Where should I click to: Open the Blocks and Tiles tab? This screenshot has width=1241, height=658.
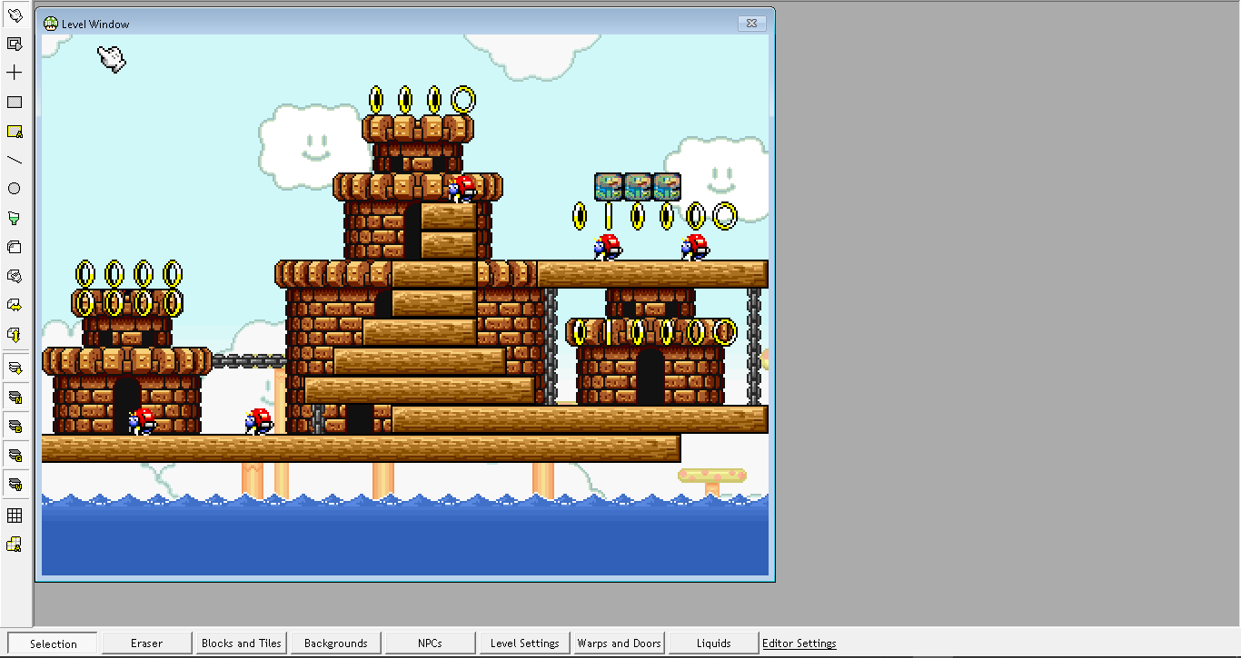click(241, 643)
